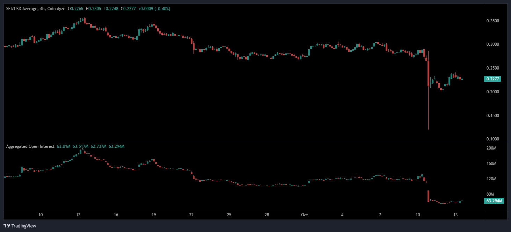Click the 22 date on time axis
Image resolution: width=511 pixels, height=232 pixels.
(191, 215)
